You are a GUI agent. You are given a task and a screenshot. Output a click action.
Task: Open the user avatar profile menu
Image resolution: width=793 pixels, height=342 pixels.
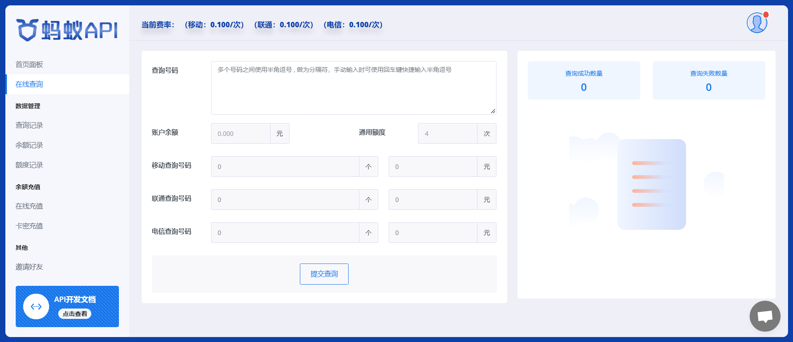pos(757,23)
